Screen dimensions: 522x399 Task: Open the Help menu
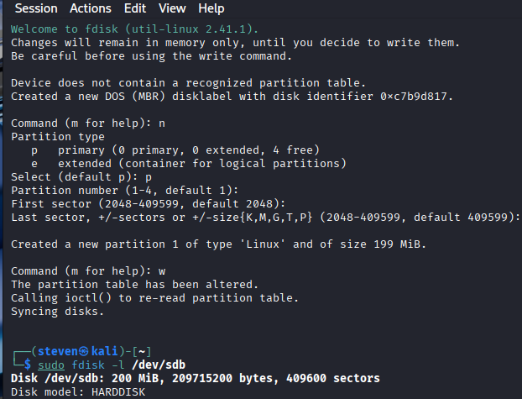click(211, 8)
